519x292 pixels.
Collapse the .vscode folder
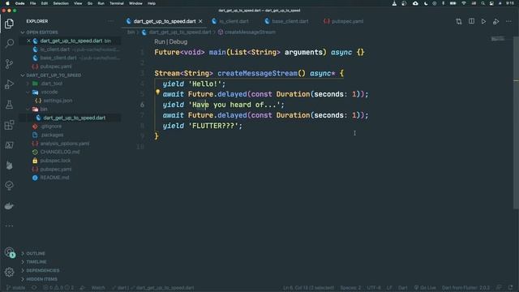49,92
